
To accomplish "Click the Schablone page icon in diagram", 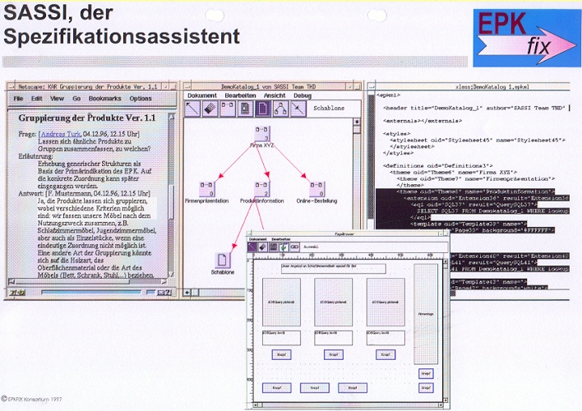I will click(x=222, y=261).
